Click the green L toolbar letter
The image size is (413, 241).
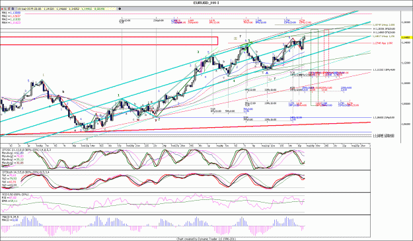pyautogui.click(x=5, y=9)
